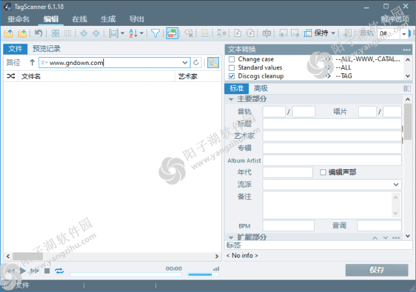
Task: Click the import cover image icon
Action: tap(283, 33)
